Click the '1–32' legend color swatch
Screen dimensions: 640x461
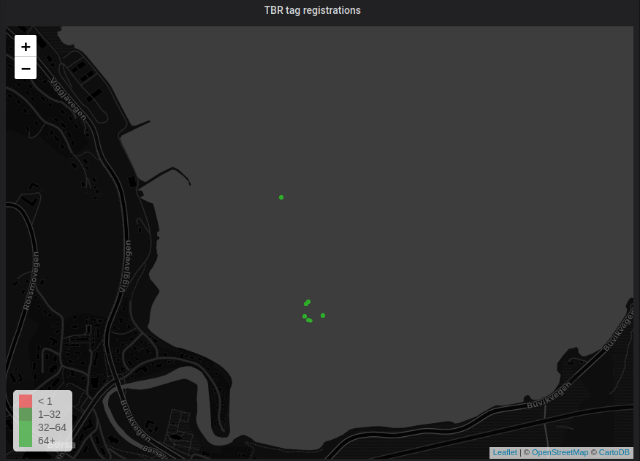coord(26,414)
